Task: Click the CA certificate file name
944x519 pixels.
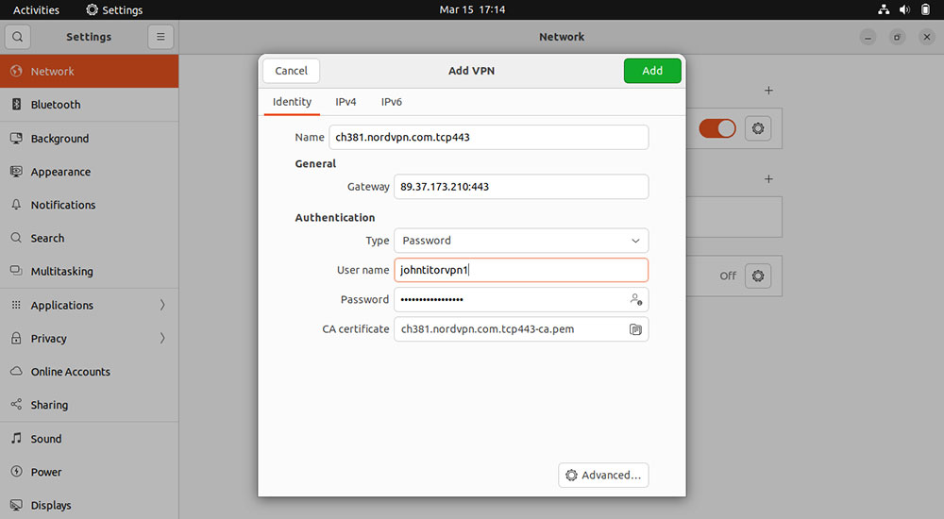Action: click(x=488, y=329)
